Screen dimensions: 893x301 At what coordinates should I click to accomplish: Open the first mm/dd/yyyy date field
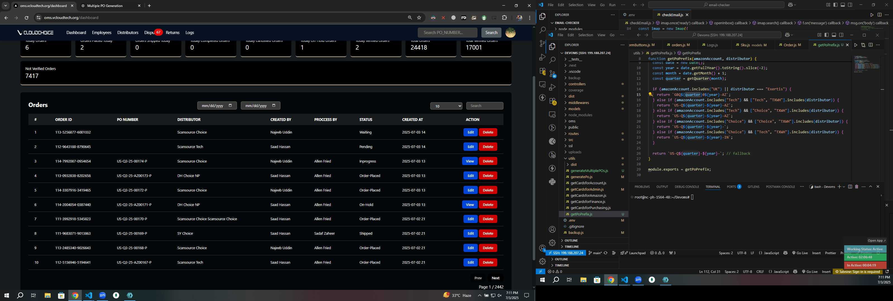217,106
